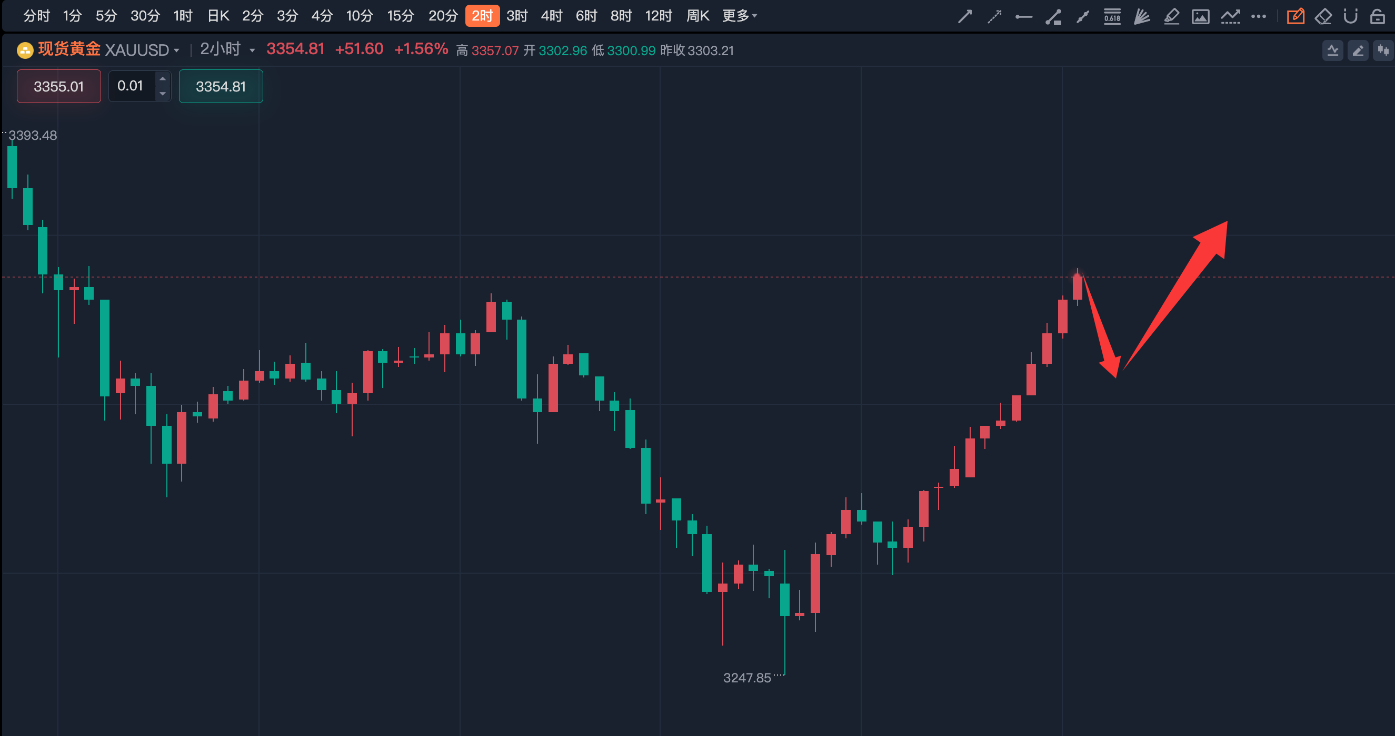Click the 0.01 lot size field
The height and width of the screenshot is (736, 1395).
[131, 86]
